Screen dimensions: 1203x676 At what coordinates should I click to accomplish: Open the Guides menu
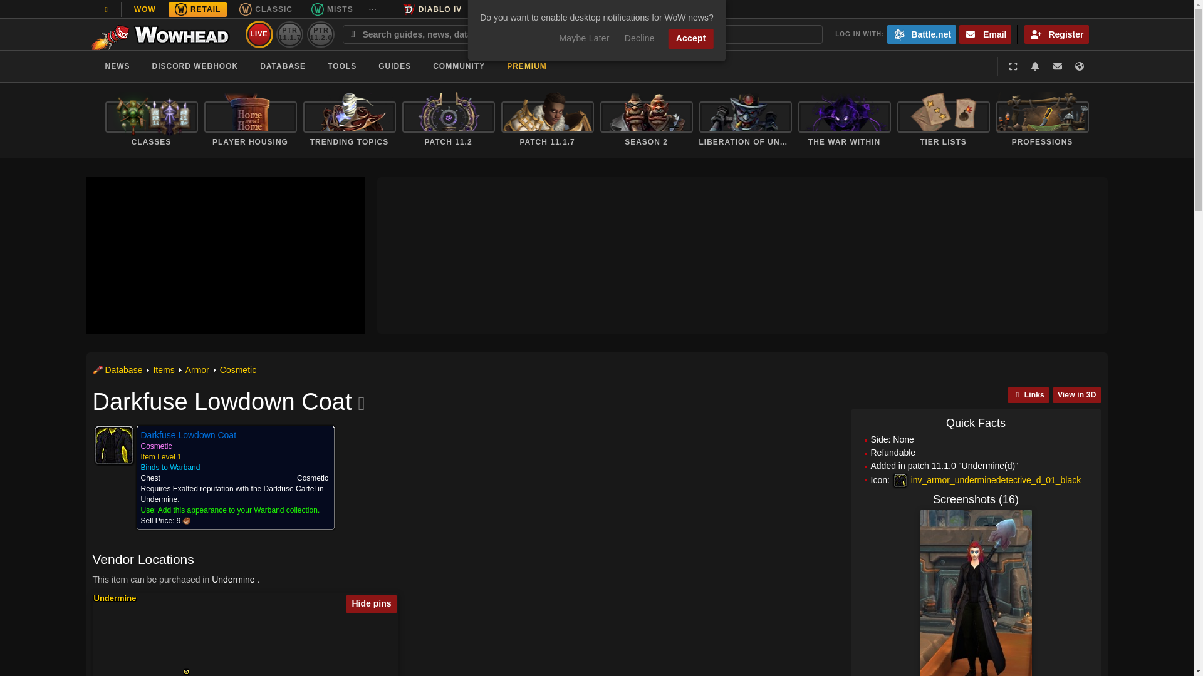tap(395, 66)
